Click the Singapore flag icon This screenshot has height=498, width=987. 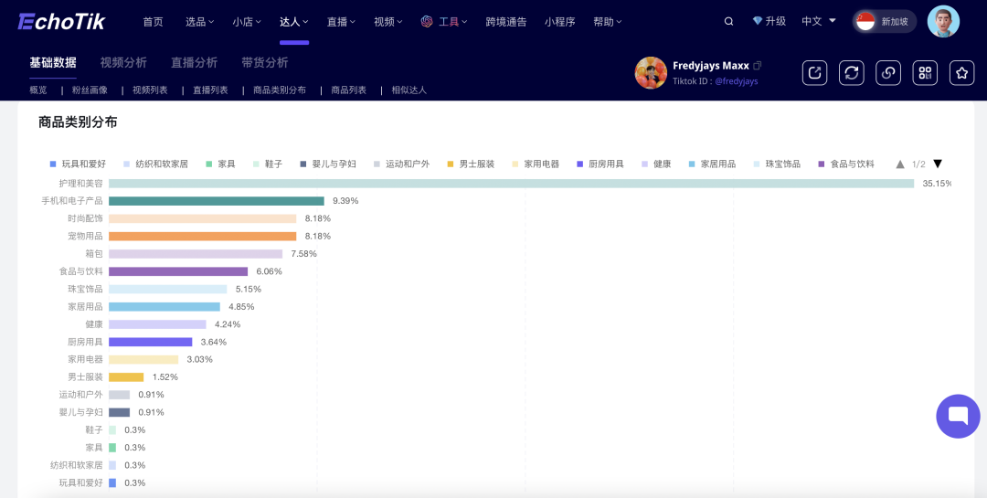point(865,21)
